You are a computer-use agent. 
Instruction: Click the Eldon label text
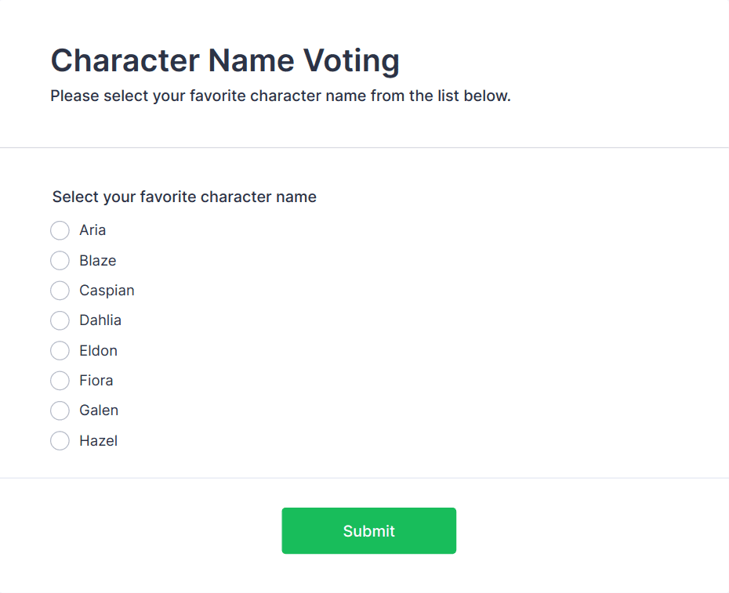point(97,351)
